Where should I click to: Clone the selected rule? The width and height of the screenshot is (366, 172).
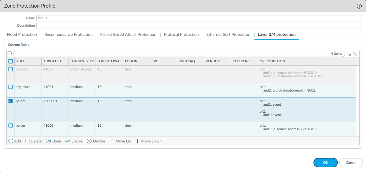(x=53, y=141)
